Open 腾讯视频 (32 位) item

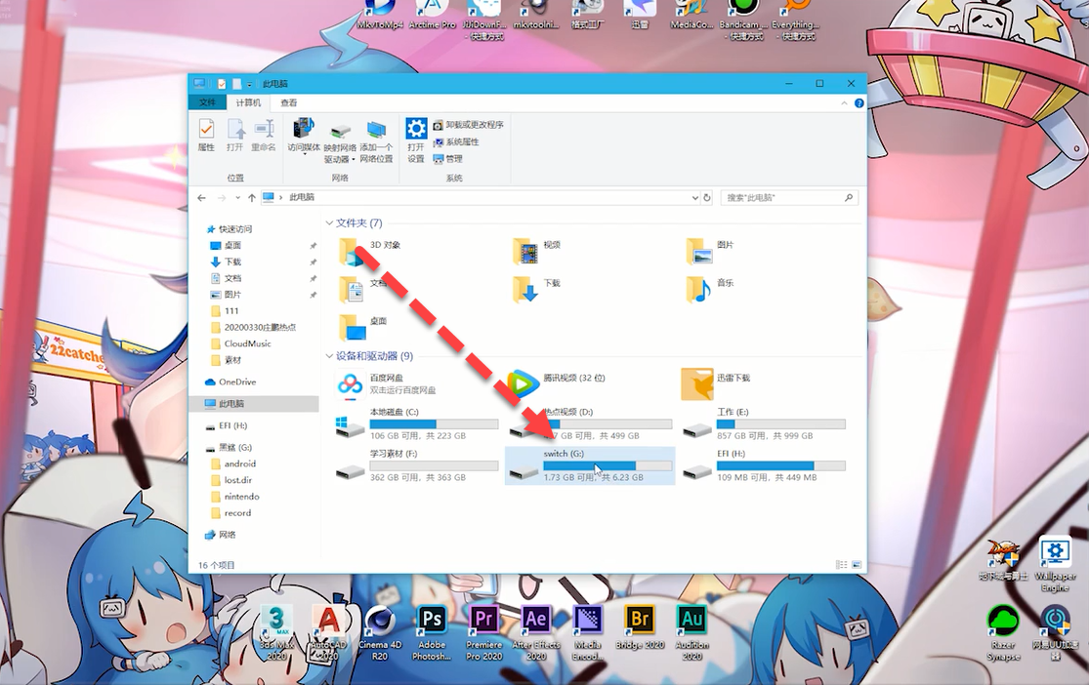click(558, 383)
